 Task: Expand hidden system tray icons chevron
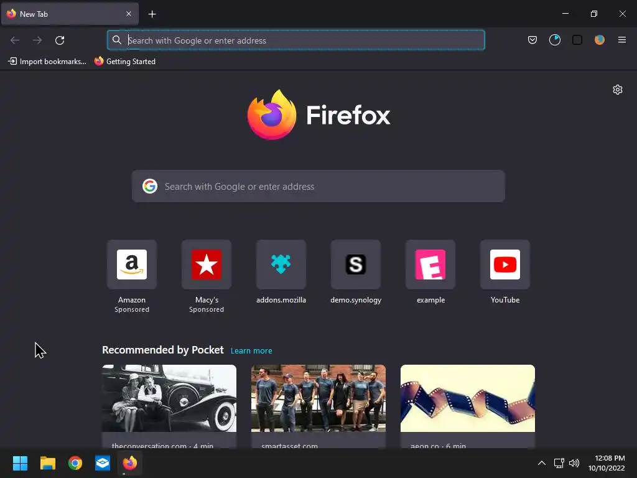pyautogui.click(x=542, y=463)
